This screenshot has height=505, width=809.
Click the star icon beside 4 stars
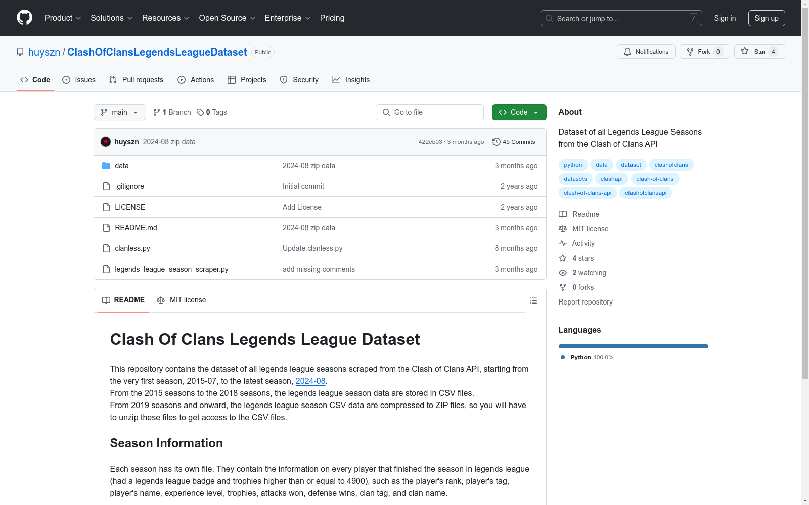coord(563,258)
